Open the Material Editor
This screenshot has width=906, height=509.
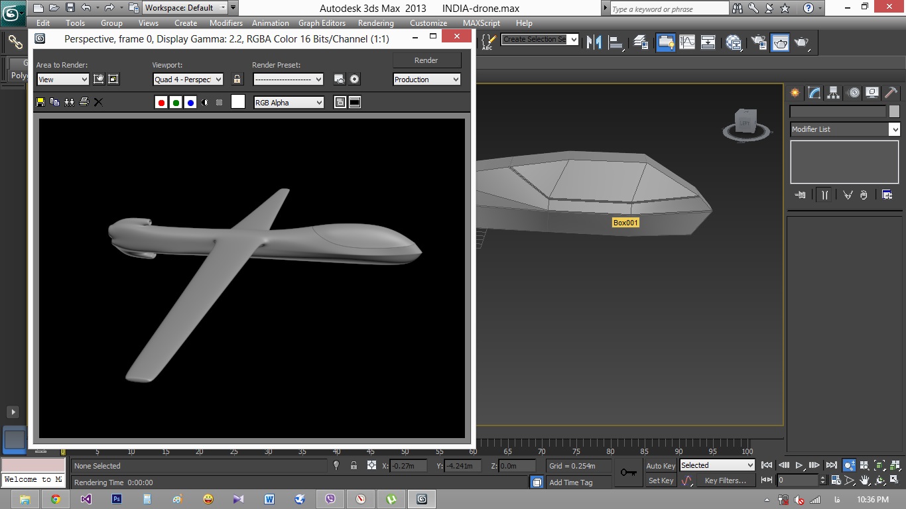click(x=734, y=42)
